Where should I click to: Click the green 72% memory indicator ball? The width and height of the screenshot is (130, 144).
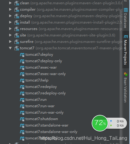100,123
